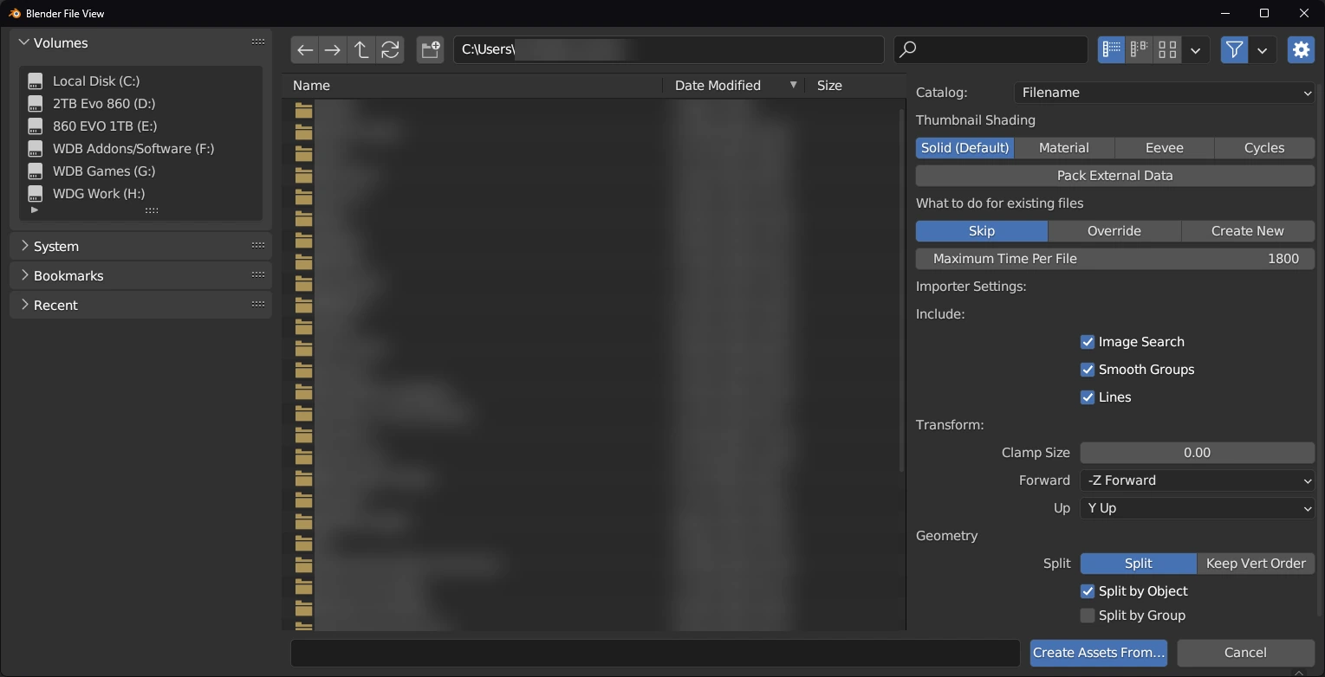This screenshot has width=1325, height=677.
Task: Click the back navigation arrow
Action: (305, 50)
